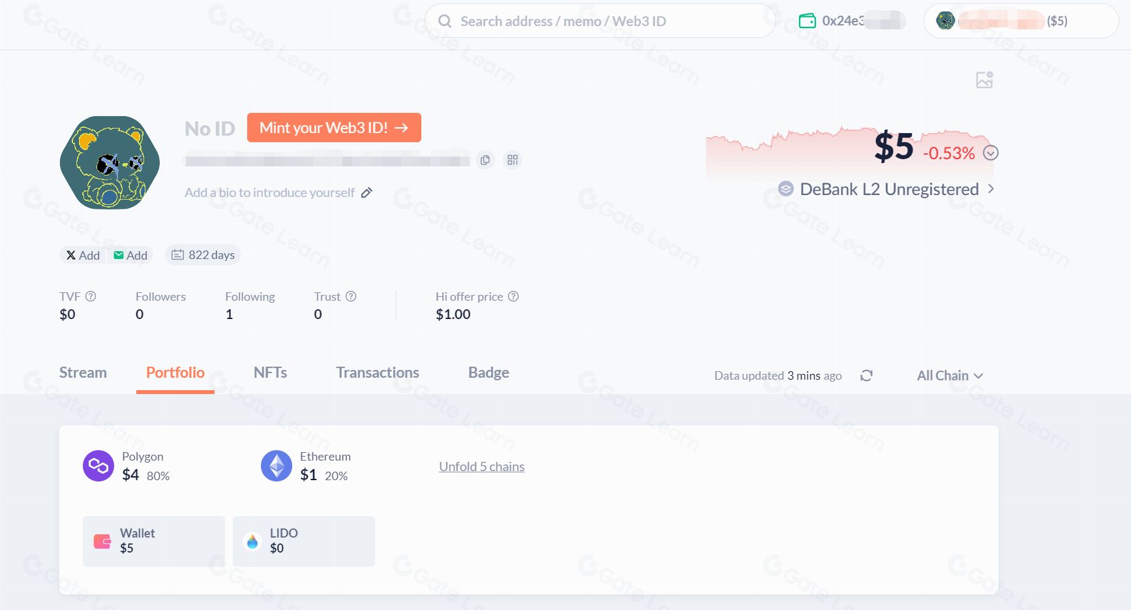Click the search address input field
Viewport: 1131px width, 610px height.
click(600, 21)
